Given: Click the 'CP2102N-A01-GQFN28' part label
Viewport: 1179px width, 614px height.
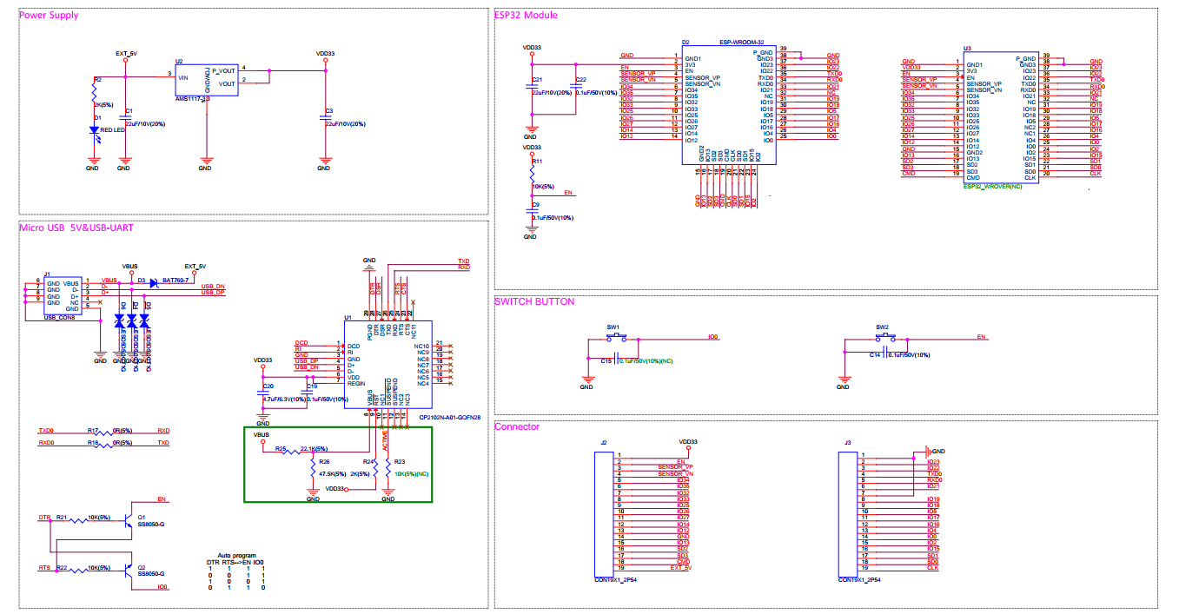Looking at the screenshot, I should [x=448, y=418].
